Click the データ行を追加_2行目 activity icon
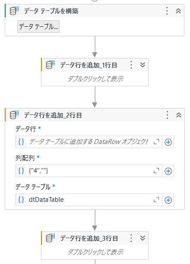The height and width of the screenshot is (264, 190). [14, 115]
